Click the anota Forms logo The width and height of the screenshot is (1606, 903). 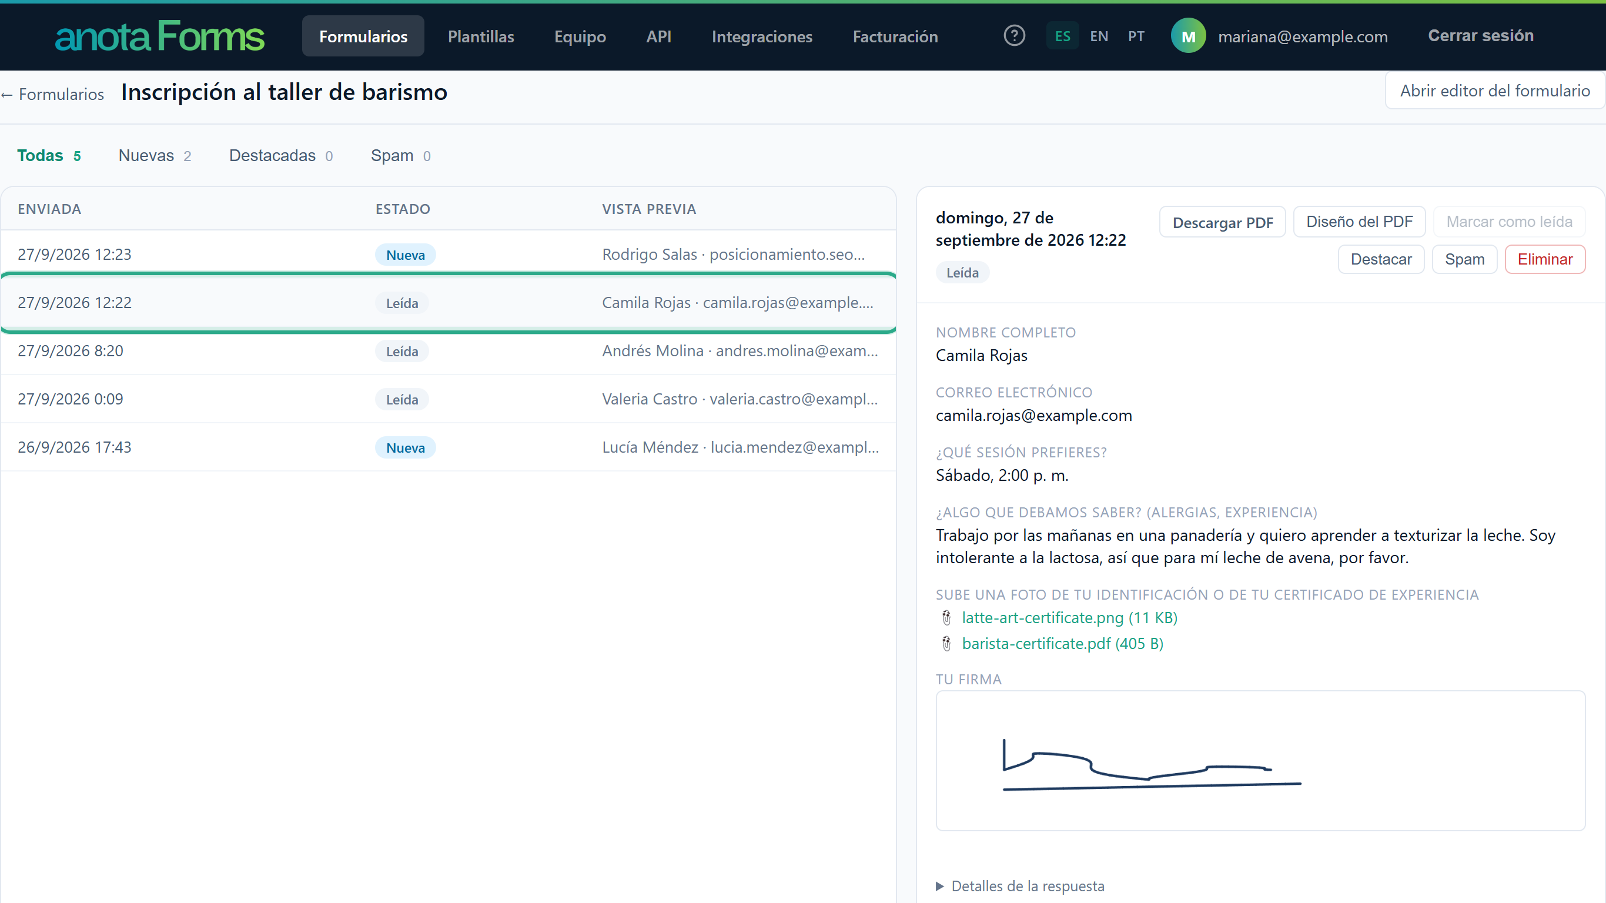(x=160, y=36)
